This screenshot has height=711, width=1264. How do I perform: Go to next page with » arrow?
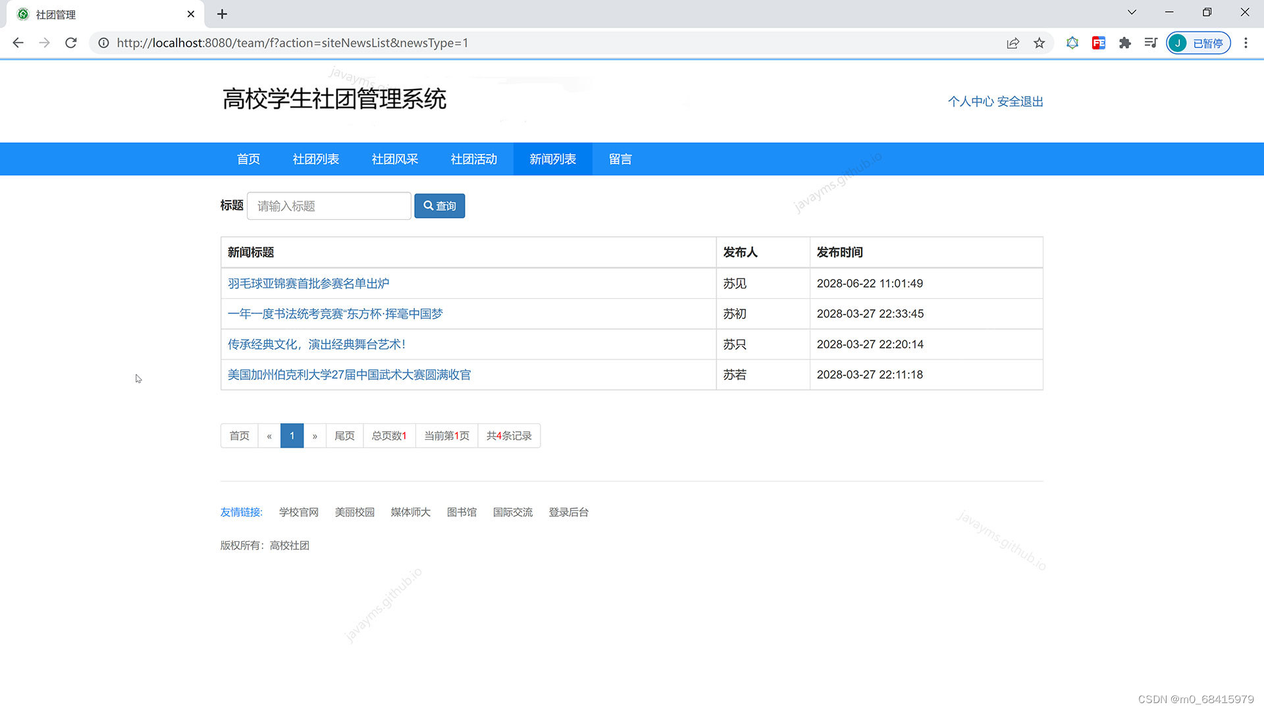[x=315, y=436]
